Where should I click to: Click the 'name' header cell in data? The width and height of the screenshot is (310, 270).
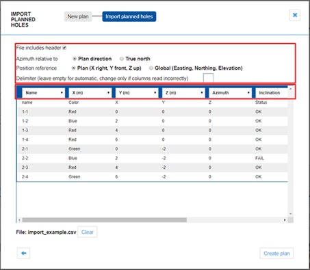27,103
